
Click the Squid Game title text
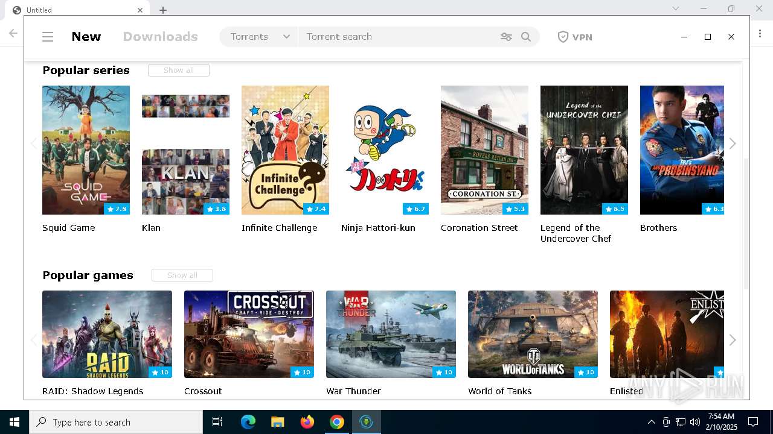point(69,228)
